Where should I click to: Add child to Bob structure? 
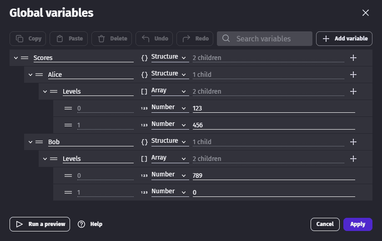point(353,142)
